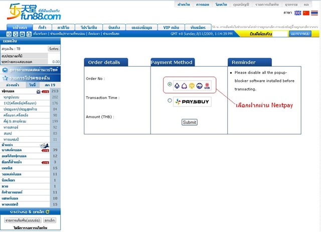Click the round blue bank logo before UOB

pos(200,85)
